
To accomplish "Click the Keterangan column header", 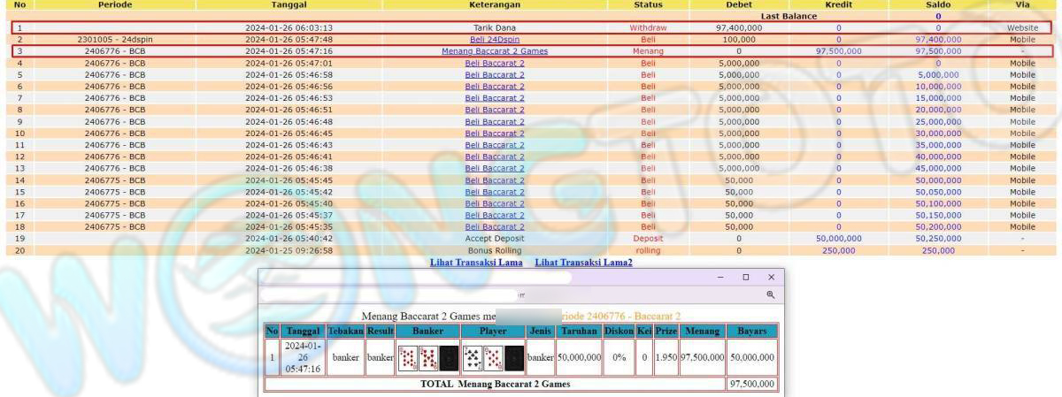I will pos(495,5).
